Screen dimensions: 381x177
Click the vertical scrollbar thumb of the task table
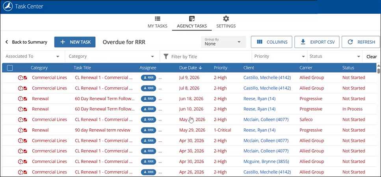[x=378, y=71]
